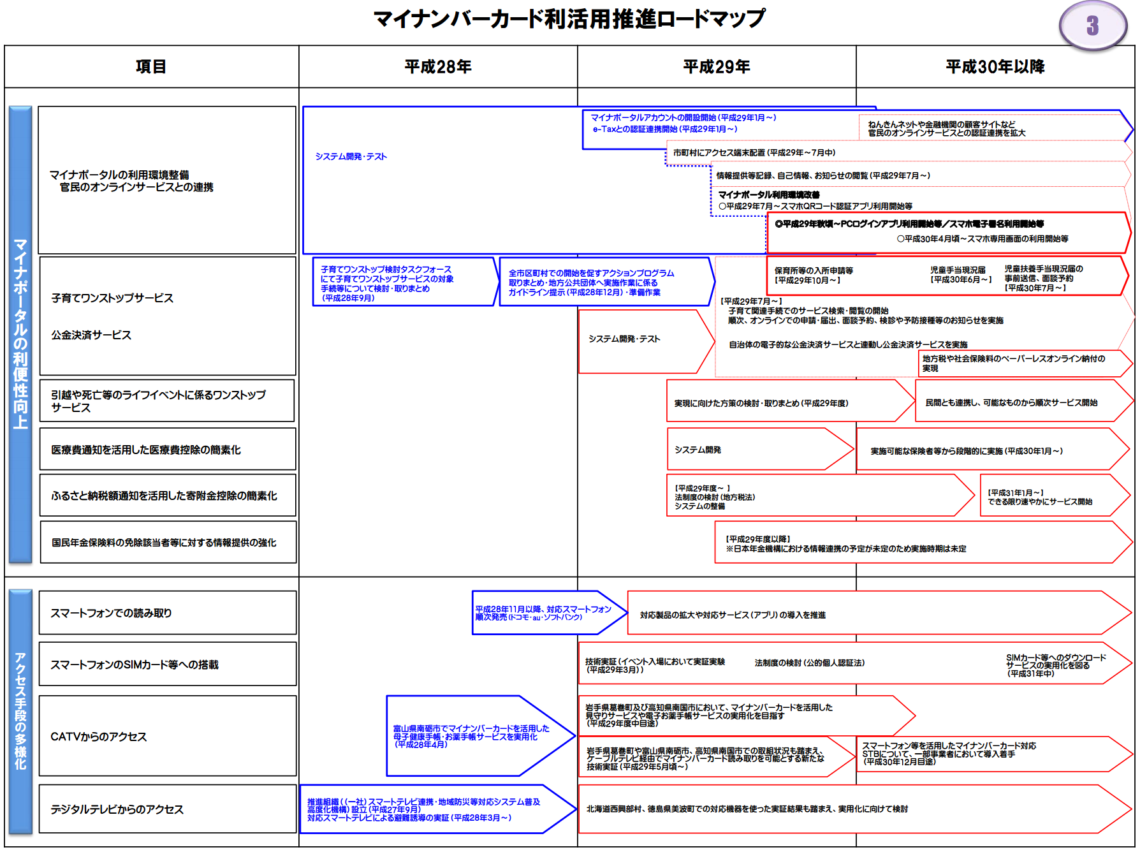Click the blue システム開発・テスト text

click(x=351, y=156)
